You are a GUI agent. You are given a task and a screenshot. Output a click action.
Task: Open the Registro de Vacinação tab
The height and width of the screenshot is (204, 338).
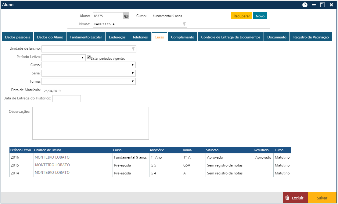coord(311,37)
